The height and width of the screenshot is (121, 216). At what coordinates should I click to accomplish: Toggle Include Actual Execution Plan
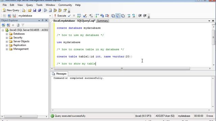click(x=97, y=16)
